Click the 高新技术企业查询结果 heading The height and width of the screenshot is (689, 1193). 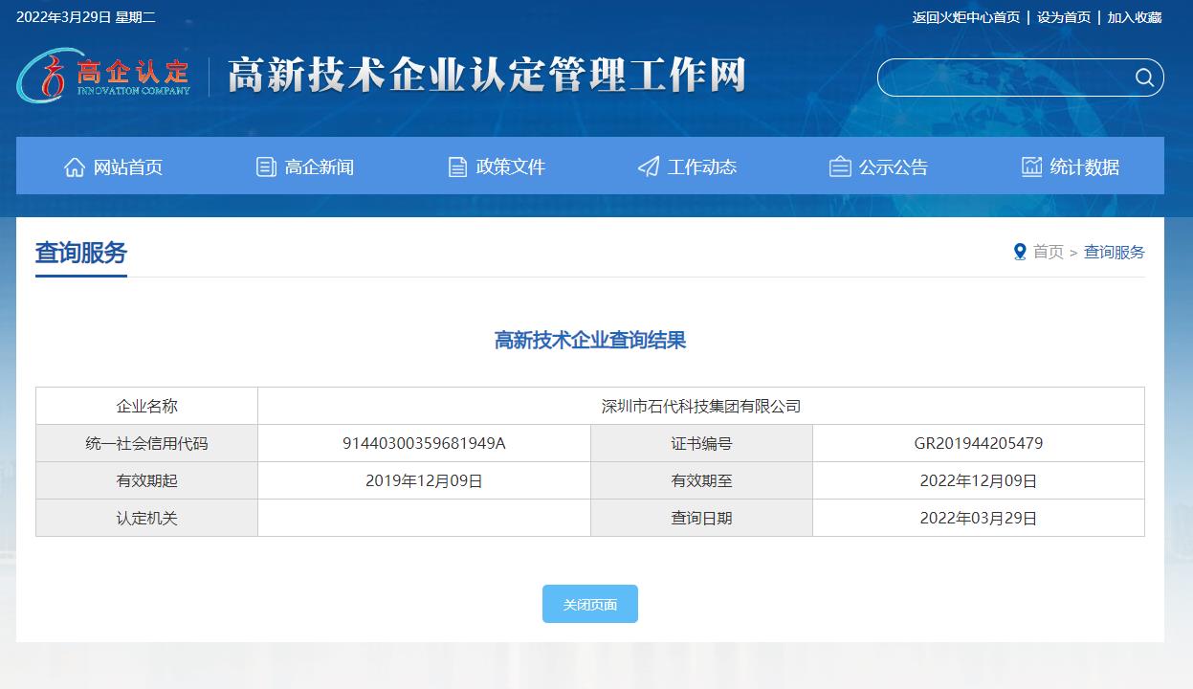tap(590, 340)
